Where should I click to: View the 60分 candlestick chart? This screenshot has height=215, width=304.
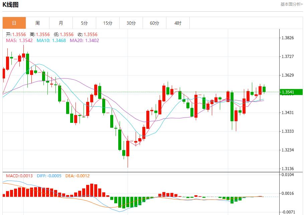tap(154, 23)
